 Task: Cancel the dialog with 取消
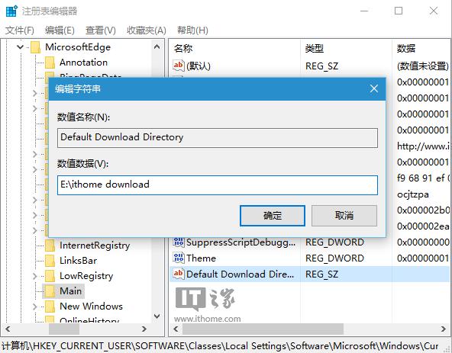(344, 216)
